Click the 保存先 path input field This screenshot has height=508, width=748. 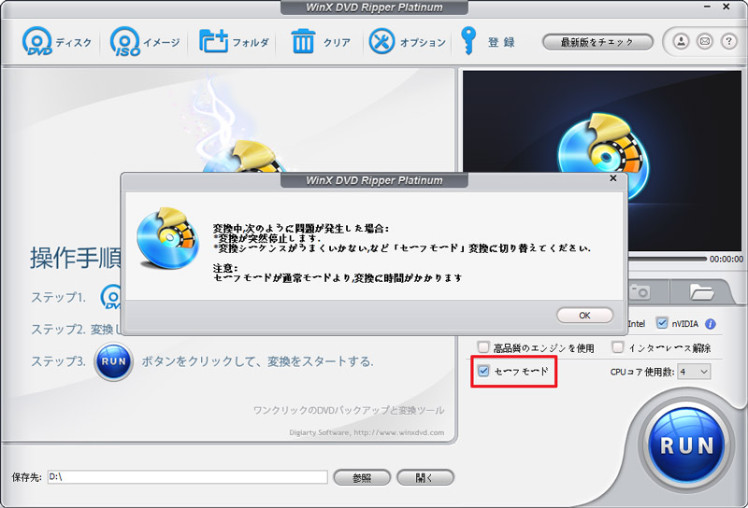188,477
